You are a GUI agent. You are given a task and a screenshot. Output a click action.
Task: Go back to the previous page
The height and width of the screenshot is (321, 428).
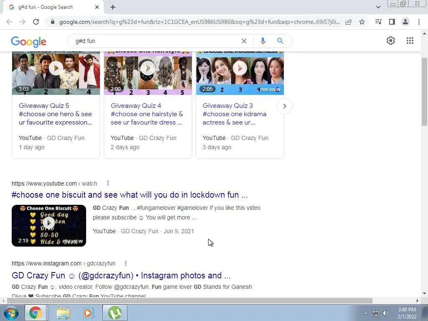(9, 22)
